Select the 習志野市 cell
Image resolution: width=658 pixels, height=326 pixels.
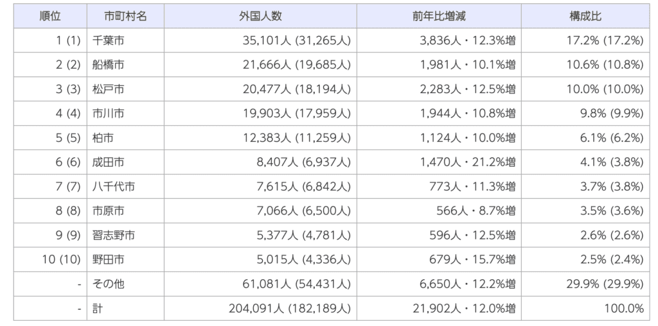[x=114, y=236]
